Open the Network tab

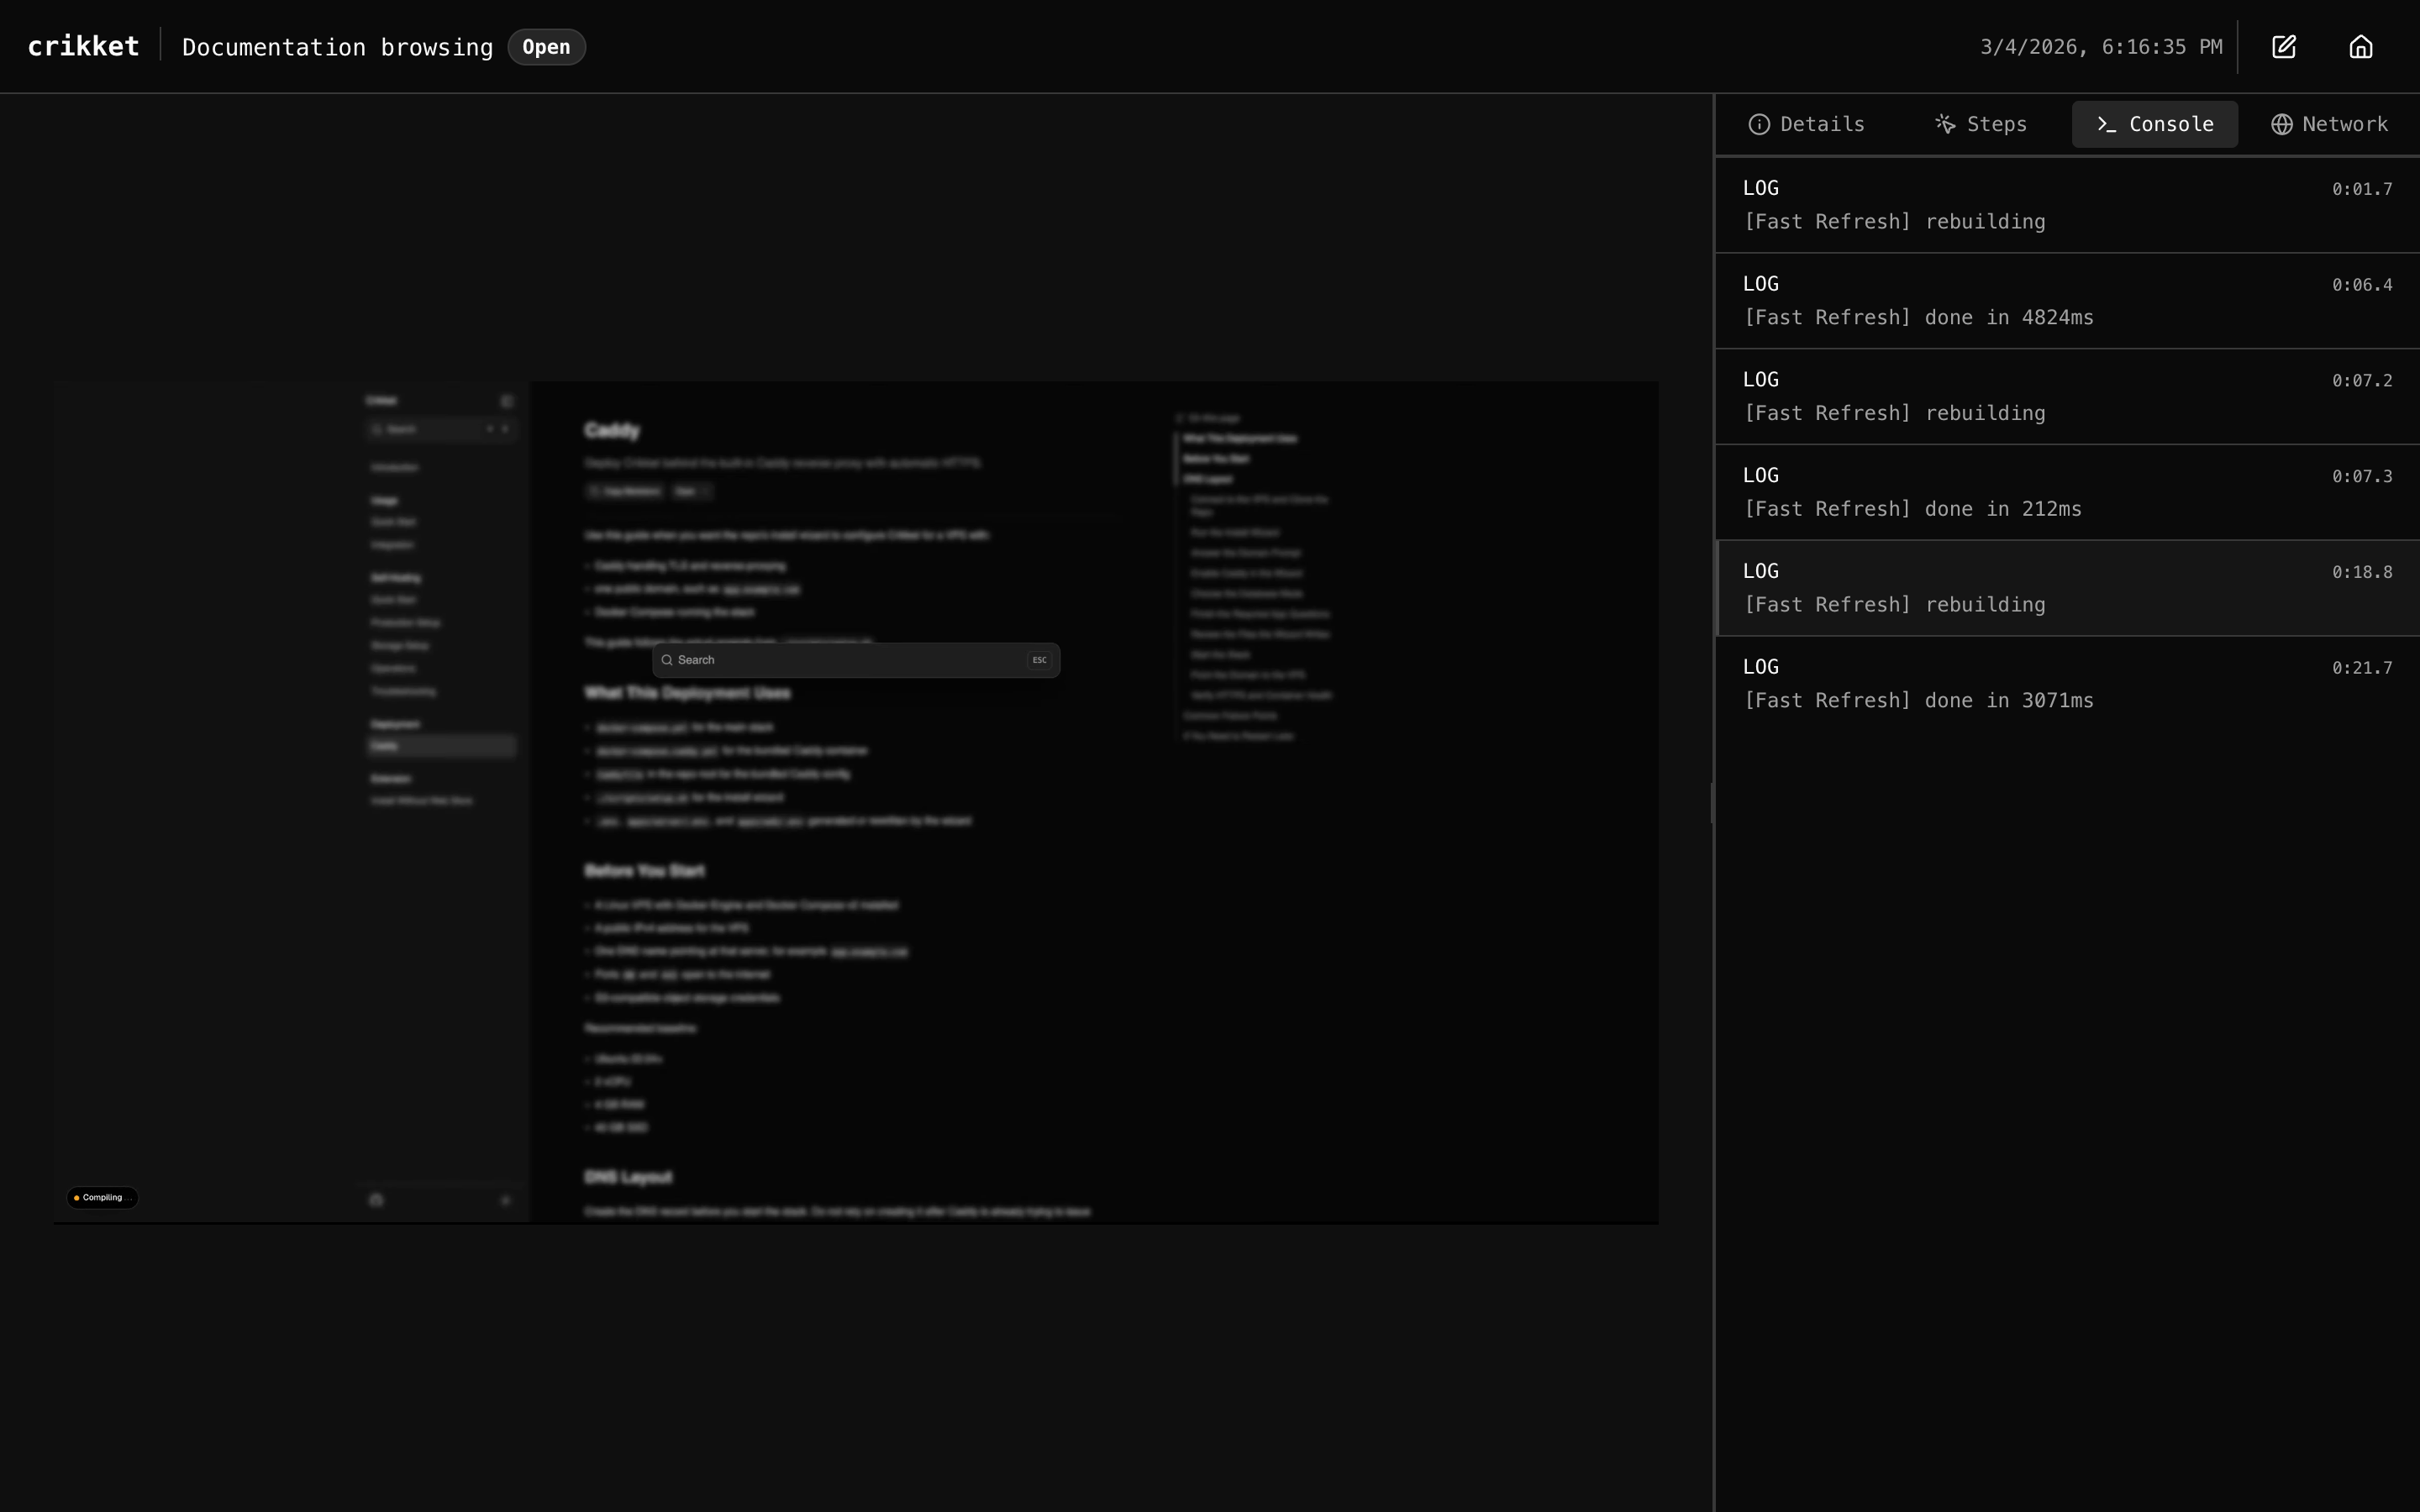pyautogui.click(x=2329, y=124)
